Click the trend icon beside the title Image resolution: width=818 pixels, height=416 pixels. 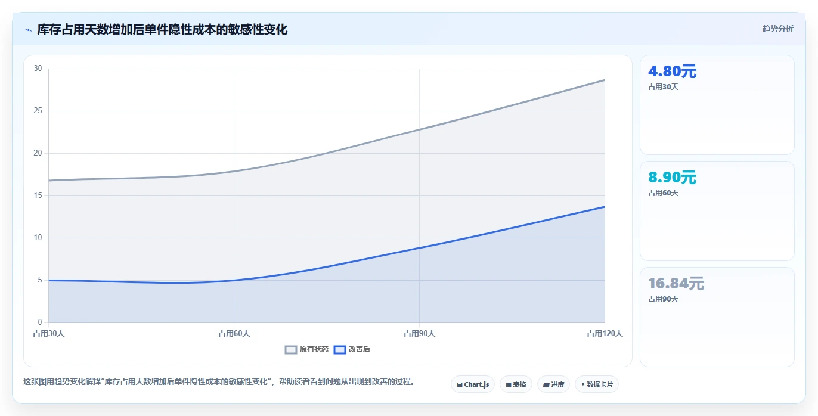[x=28, y=30]
